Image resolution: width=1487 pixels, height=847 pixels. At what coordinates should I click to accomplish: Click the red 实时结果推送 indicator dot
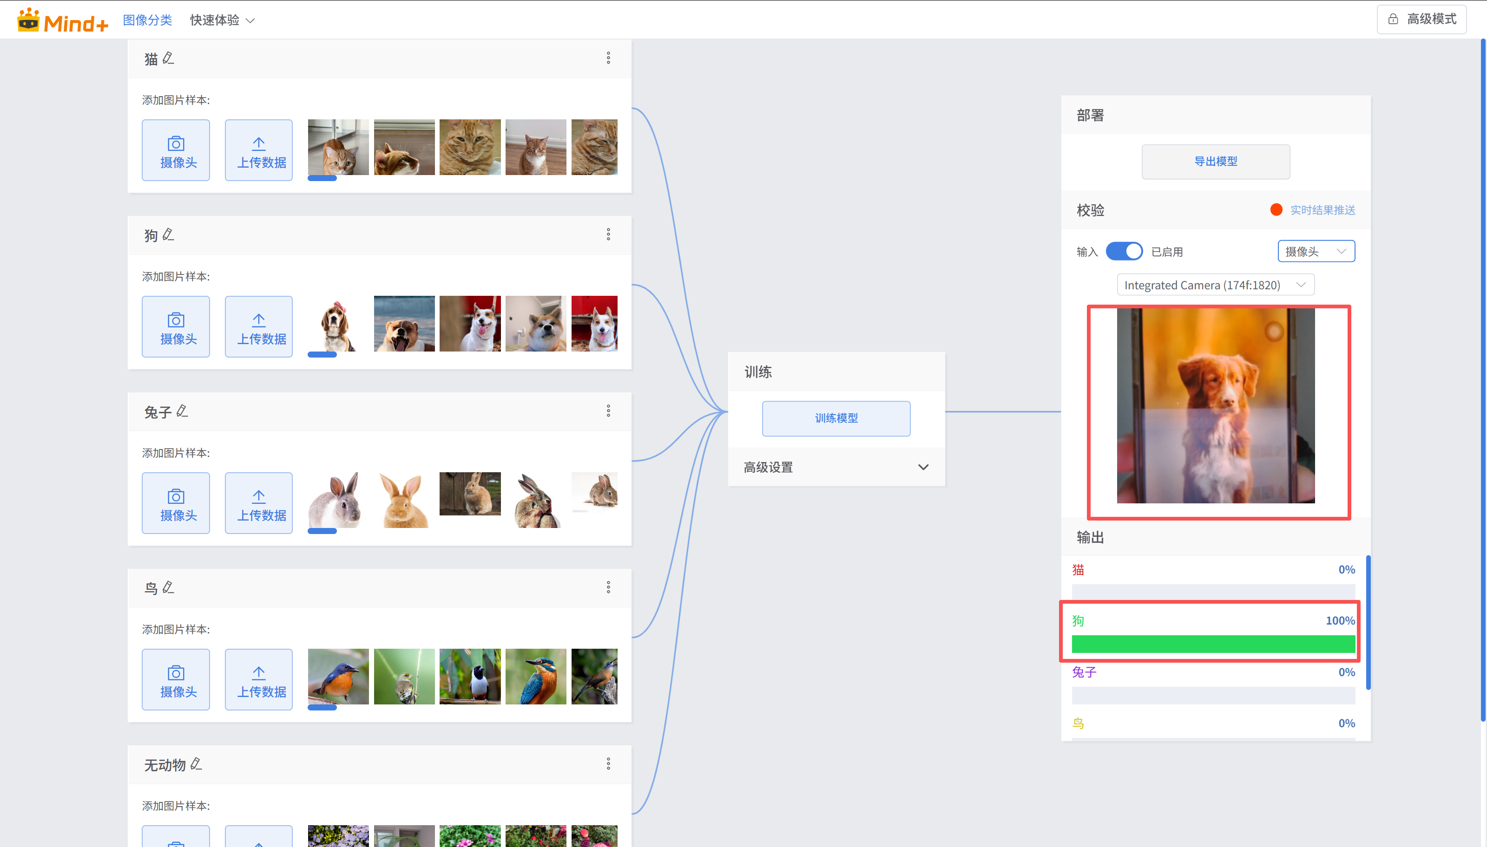coord(1276,210)
